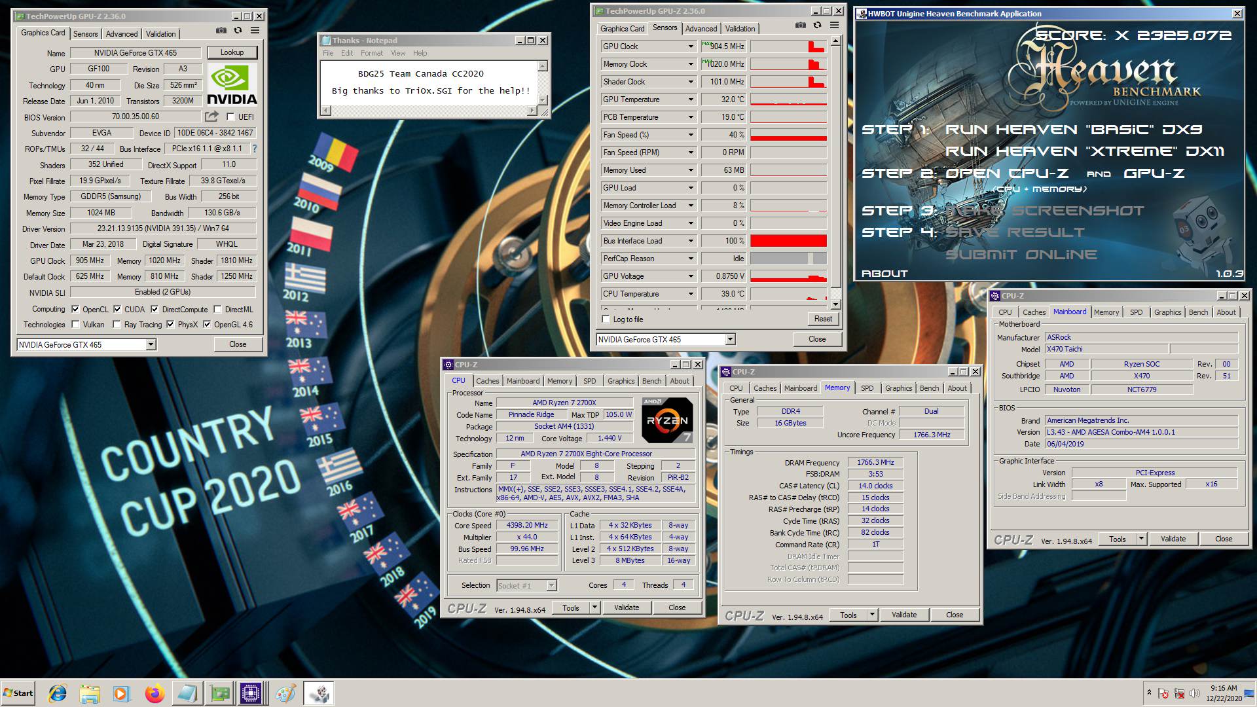Toggle the DirectML checkbox
Image resolution: width=1257 pixels, height=707 pixels.
(217, 309)
